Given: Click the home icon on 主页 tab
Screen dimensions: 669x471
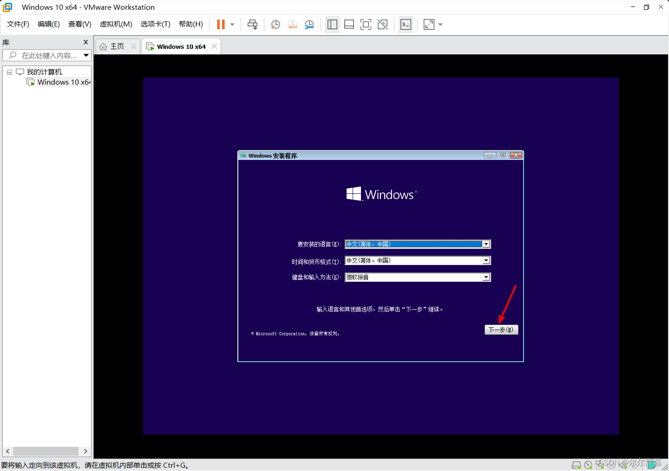Looking at the screenshot, I should click(x=103, y=46).
